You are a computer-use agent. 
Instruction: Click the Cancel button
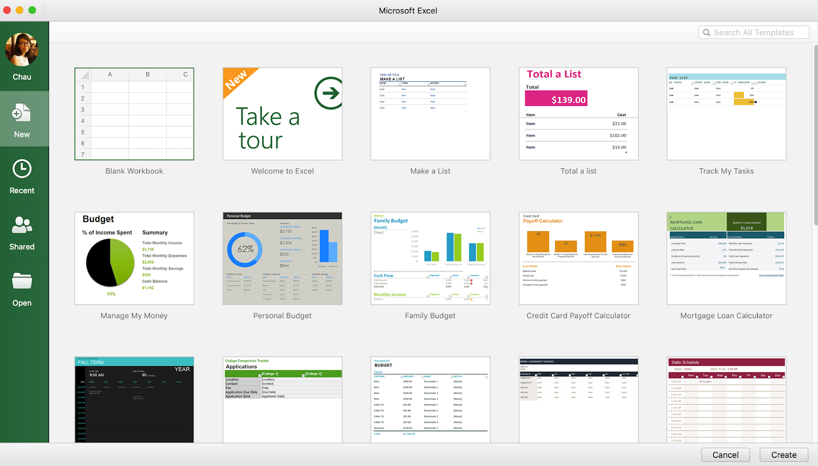tap(725, 455)
